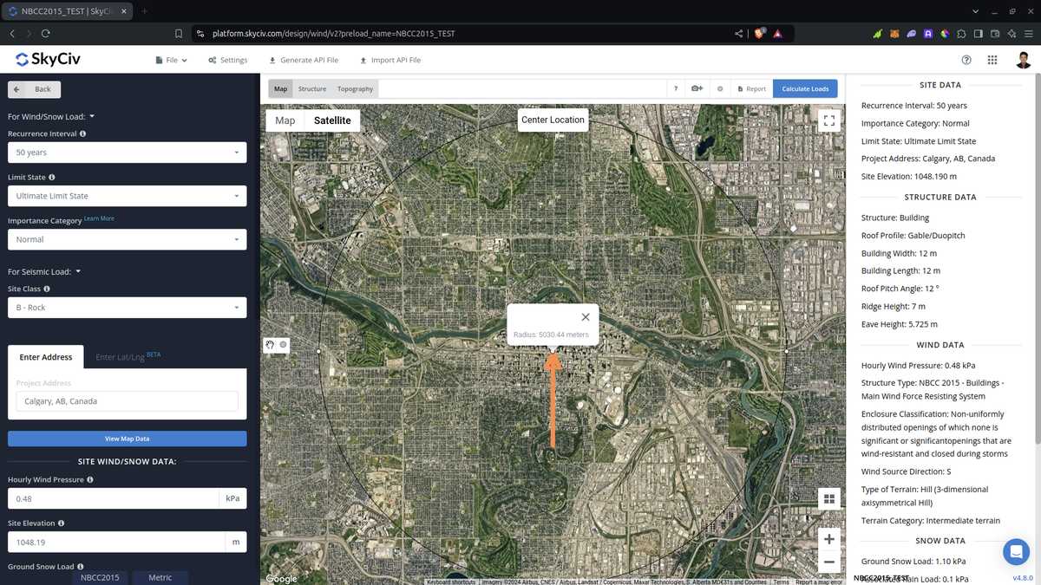Zoom out on the map
The image size is (1041, 585).
828,562
